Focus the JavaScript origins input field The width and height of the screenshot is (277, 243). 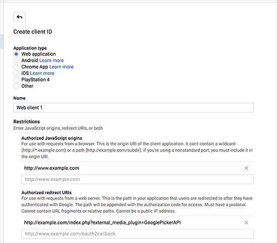137,179
